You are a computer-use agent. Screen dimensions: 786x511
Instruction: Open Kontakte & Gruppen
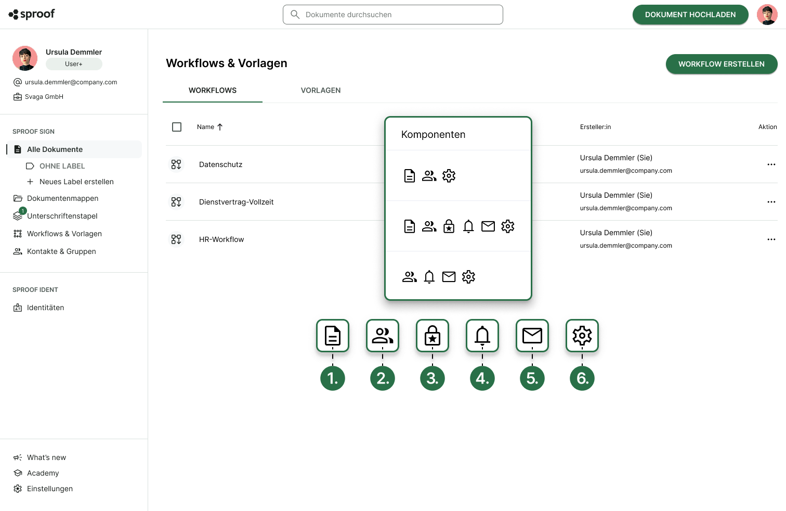point(61,251)
